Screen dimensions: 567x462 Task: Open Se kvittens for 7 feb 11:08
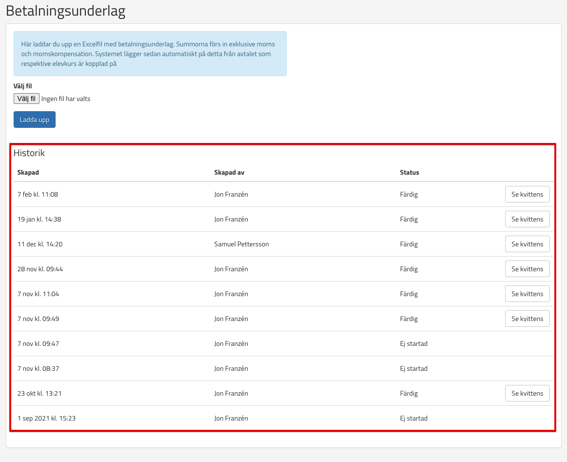(527, 194)
